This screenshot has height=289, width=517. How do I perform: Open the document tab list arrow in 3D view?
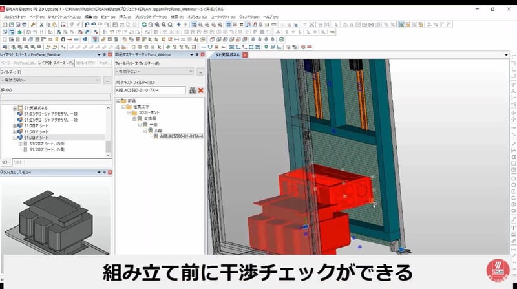pos(506,55)
